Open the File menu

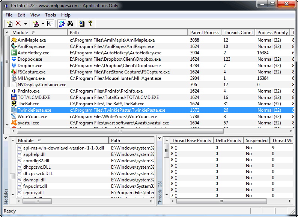point(9,15)
